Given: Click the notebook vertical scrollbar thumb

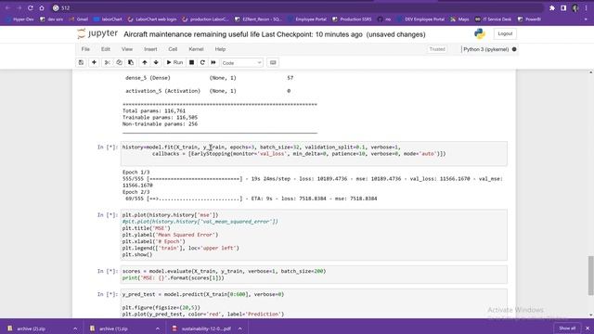Looking at the screenshot, I should [590, 276].
